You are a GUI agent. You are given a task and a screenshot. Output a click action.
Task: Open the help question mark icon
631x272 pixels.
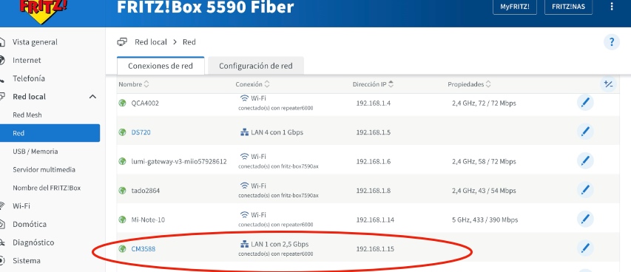612,42
